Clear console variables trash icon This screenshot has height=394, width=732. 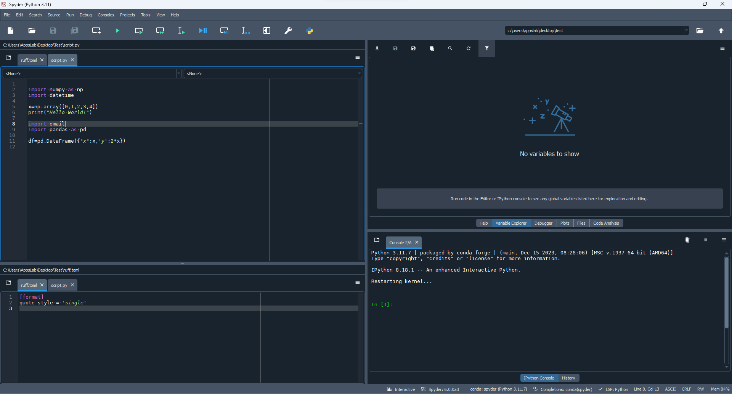tap(687, 240)
